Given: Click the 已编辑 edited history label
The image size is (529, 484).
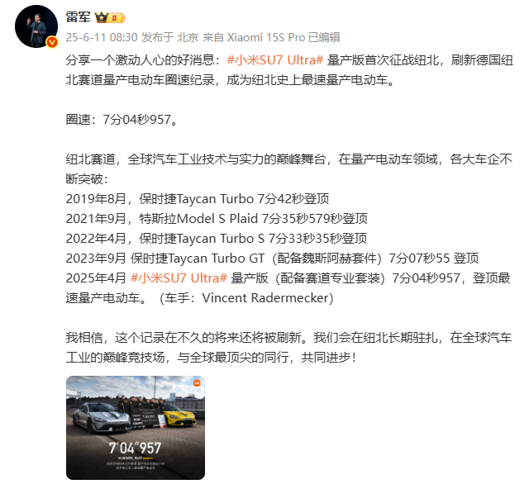Looking at the screenshot, I should 324,37.
